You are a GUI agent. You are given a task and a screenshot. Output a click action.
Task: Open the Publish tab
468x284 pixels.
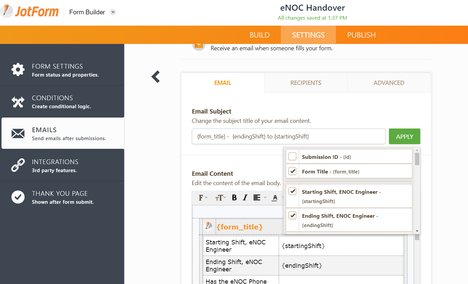[x=361, y=35]
